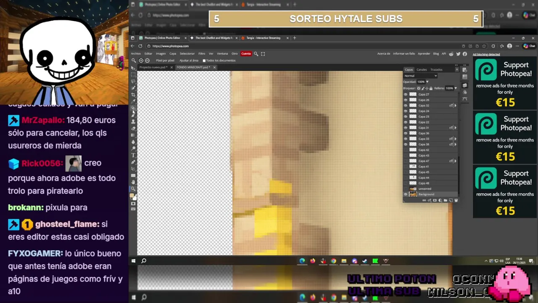538x303 pixels.
Task: Click foreground color swatch in toolbar
Action: (x=132, y=194)
